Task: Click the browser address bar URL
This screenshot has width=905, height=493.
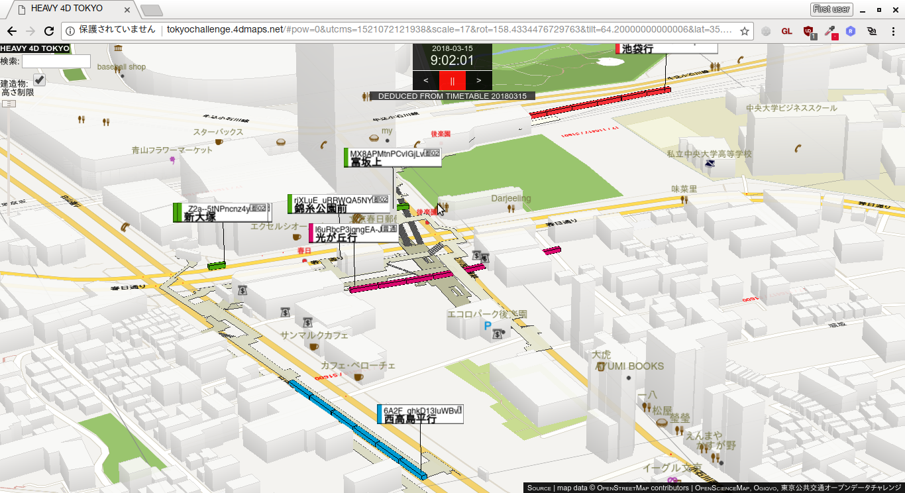Action: tap(449, 30)
